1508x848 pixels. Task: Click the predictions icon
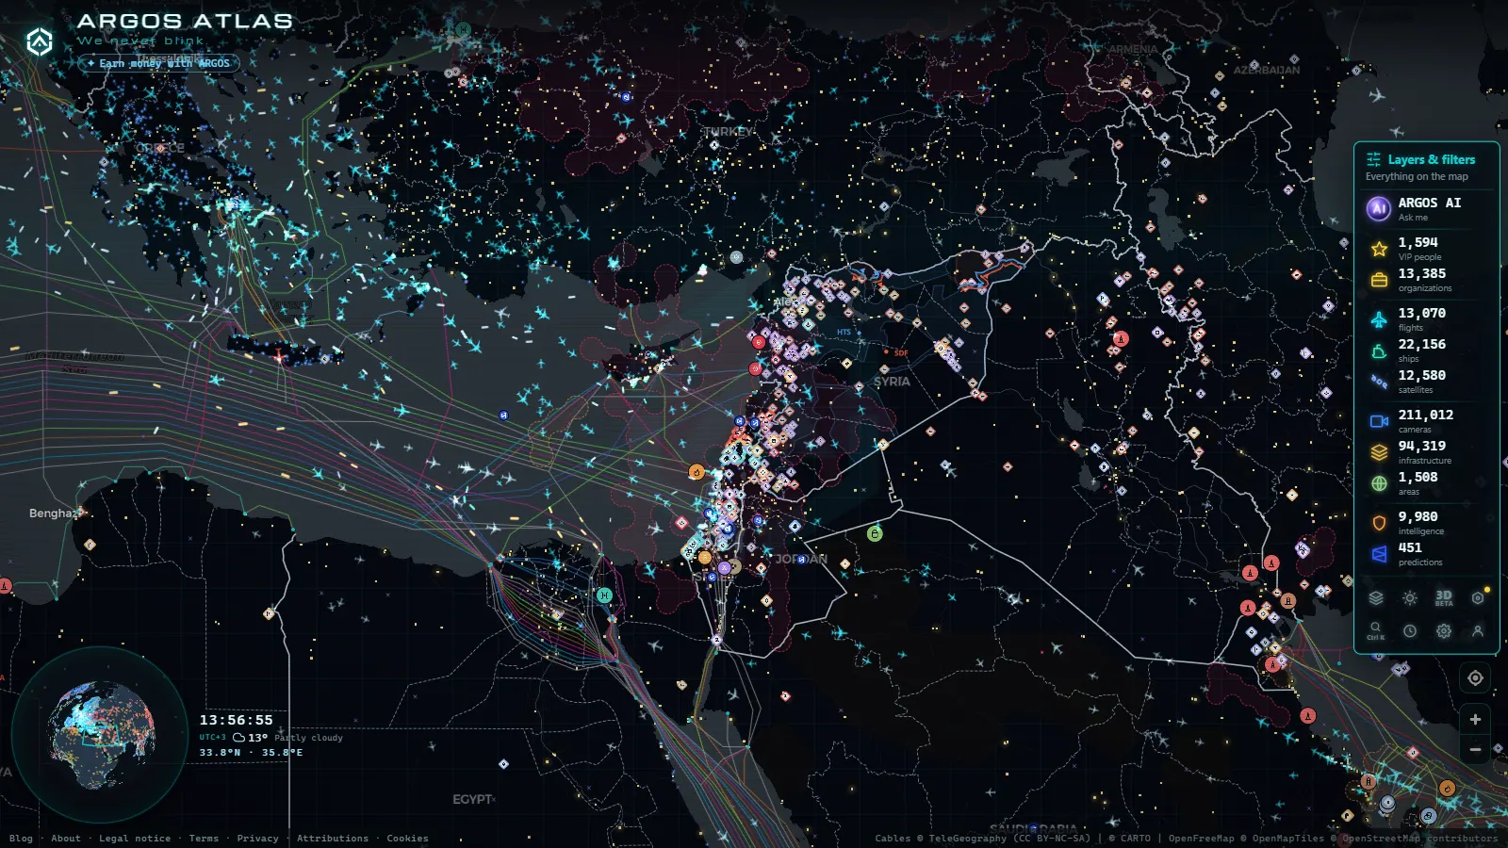pos(1379,554)
